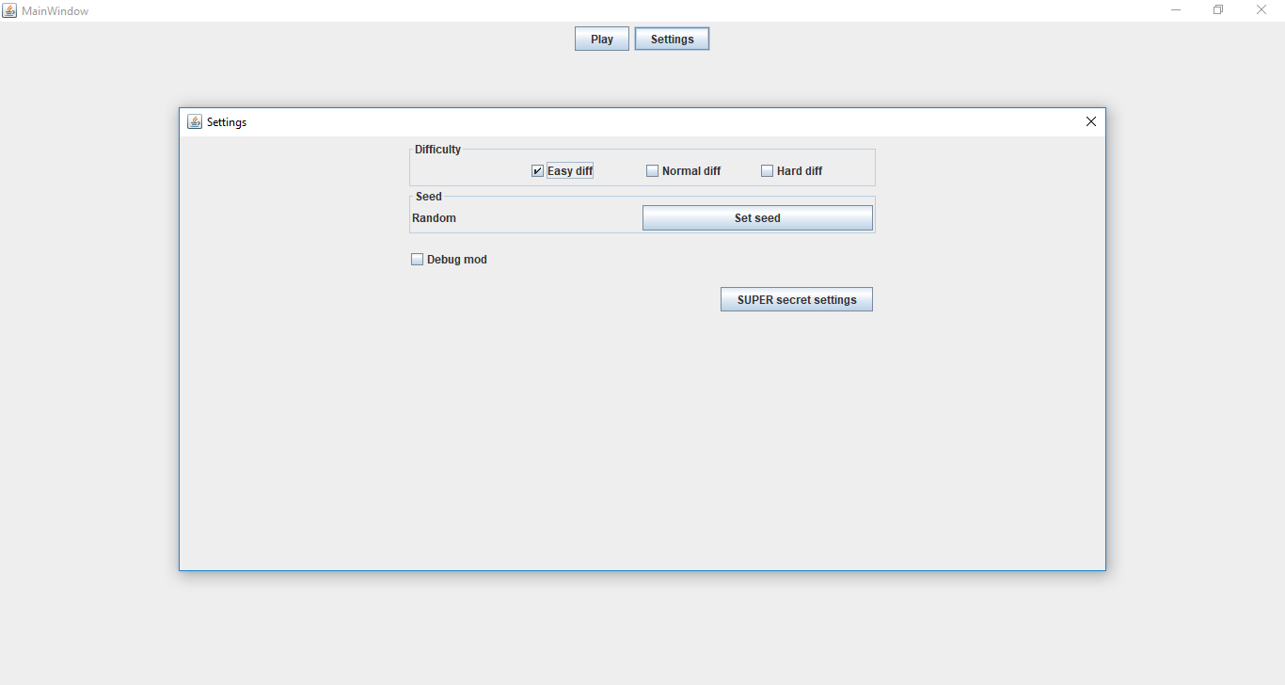
Task: Click the Seed group heading
Action: [x=428, y=197]
